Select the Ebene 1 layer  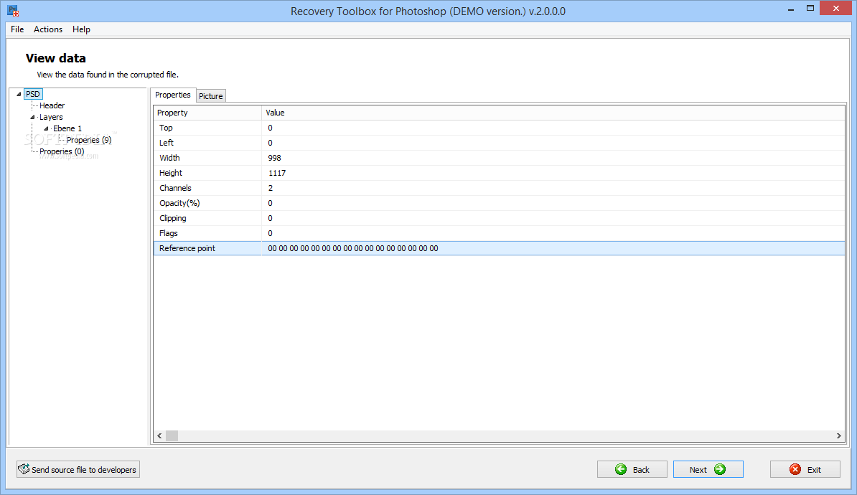pyautogui.click(x=67, y=128)
